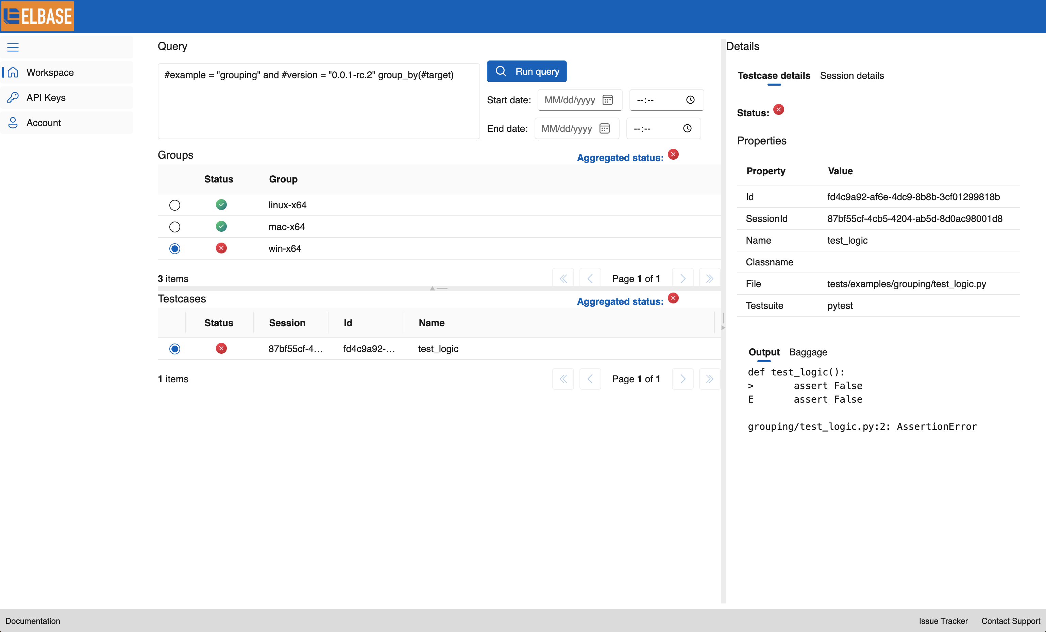Open Start date calendar picker icon

[x=607, y=100]
